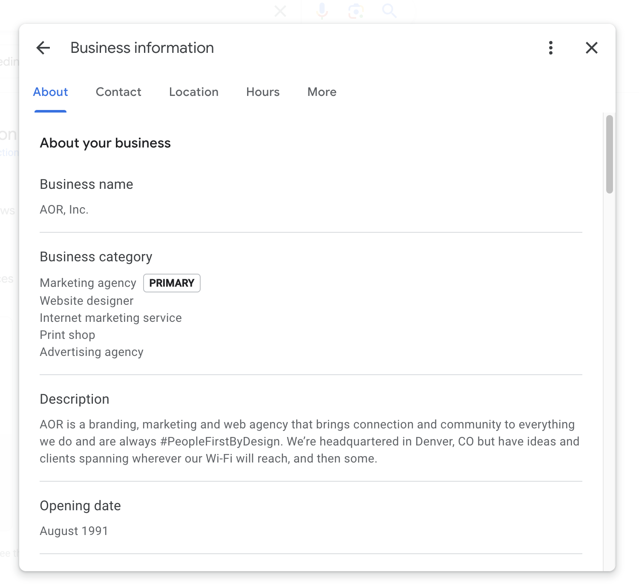Viewport: 639px width, 584px height.
Task: Click the Print shop category
Action: tap(67, 335)
